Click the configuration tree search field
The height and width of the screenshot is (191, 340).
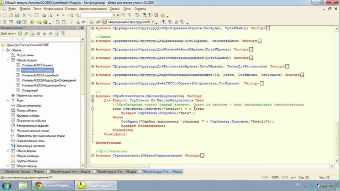40,39
